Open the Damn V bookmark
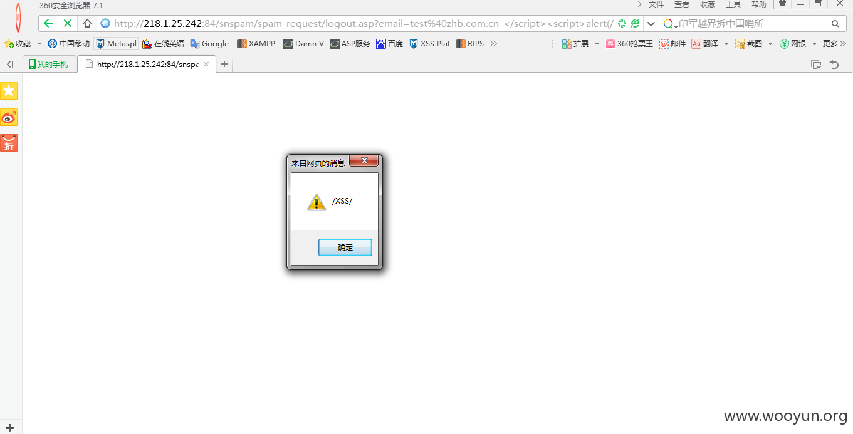Screen dimensions: 853x434 coord(304,44)
